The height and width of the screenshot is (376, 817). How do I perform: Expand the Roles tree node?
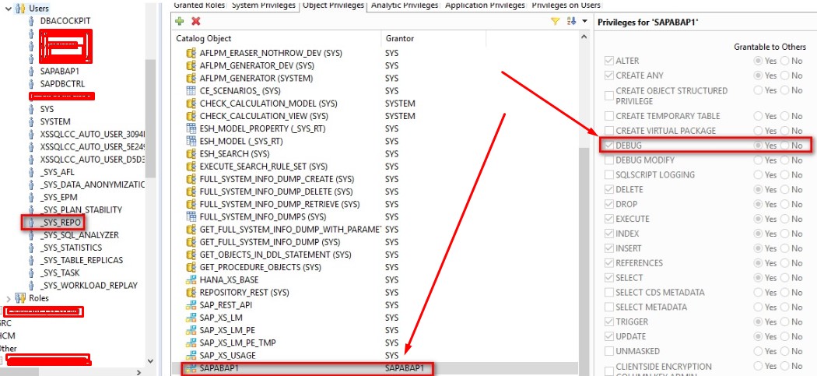(x=9, y=298)
